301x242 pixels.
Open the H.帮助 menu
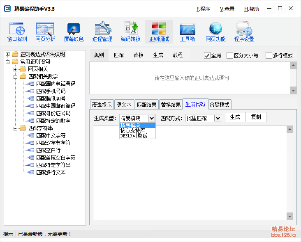click(x=252, y=9)
